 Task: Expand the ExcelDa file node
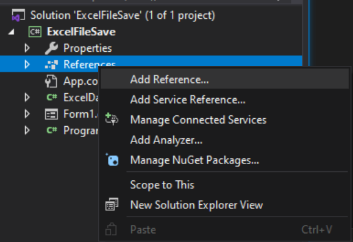tap(27, 98)
